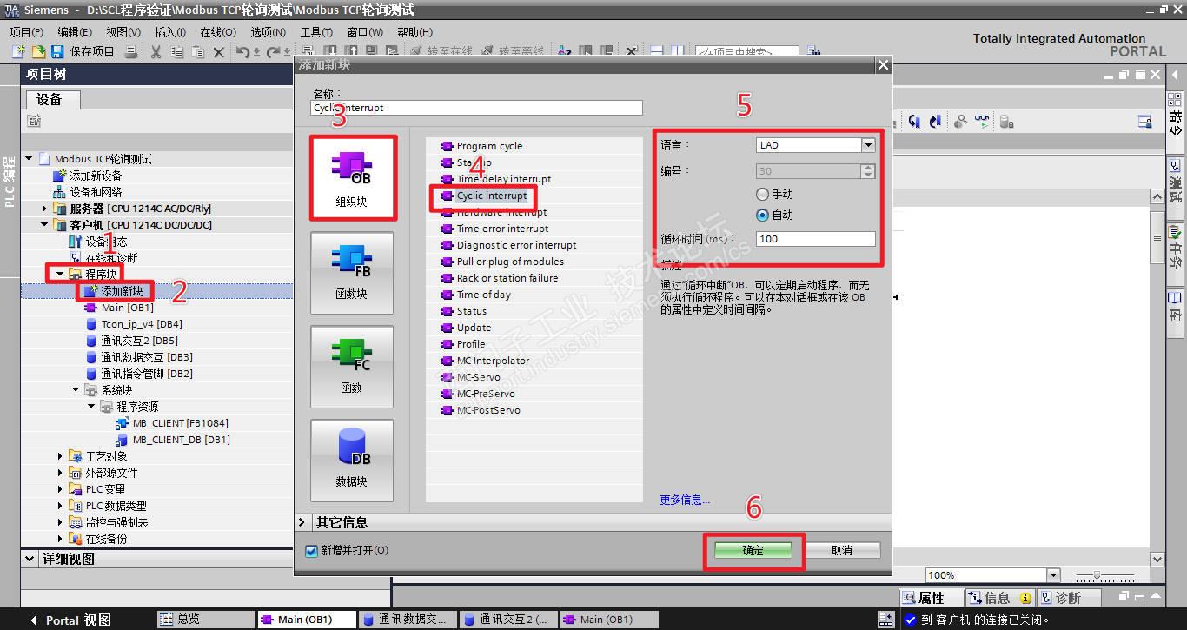Click the open project toolbar icon
The image size is (1187, 630).
(x=38, y=52)
